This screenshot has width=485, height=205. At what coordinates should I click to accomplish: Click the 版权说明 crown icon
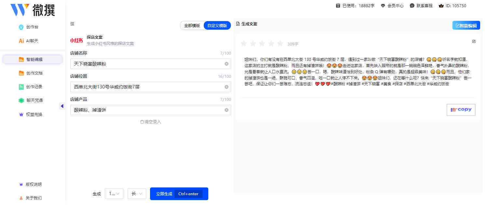[x=21, y=184]
